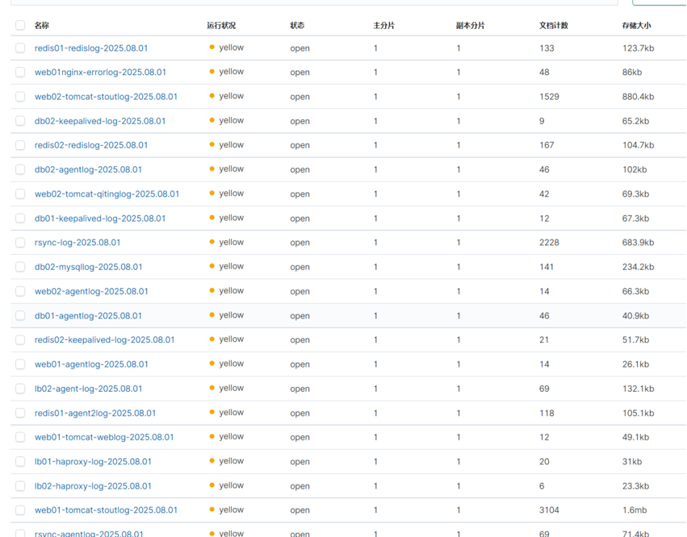The width and height of the screenshot is (687, 537).
Task: Open lb01-haproxy-log-2025.08.01 index
Action: click(x=93, y=462)
